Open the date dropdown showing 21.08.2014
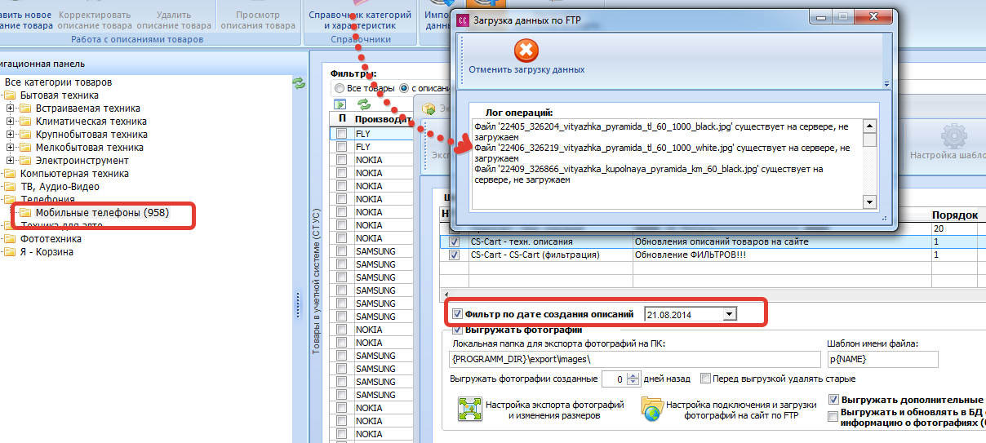The width and height of the screenshot is (986, 443). tap(730, 313)
